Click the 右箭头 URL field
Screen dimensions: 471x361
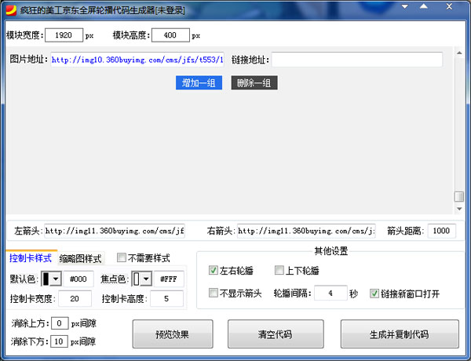[306, 231]
